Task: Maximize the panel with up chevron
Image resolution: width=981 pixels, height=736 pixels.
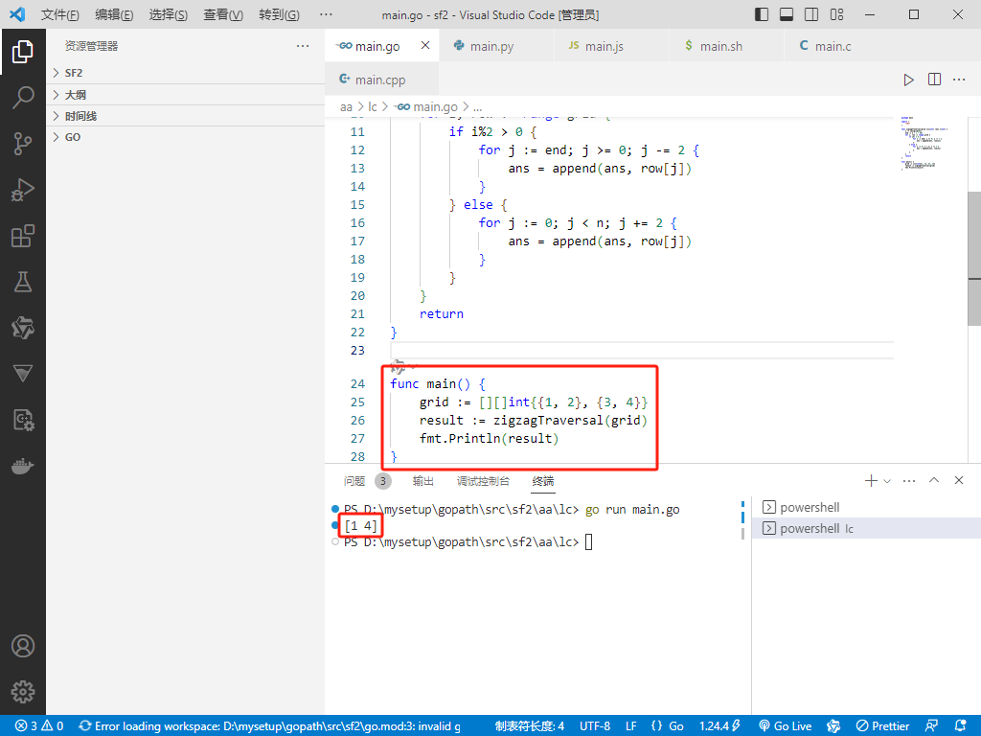Action: [934, 480]
